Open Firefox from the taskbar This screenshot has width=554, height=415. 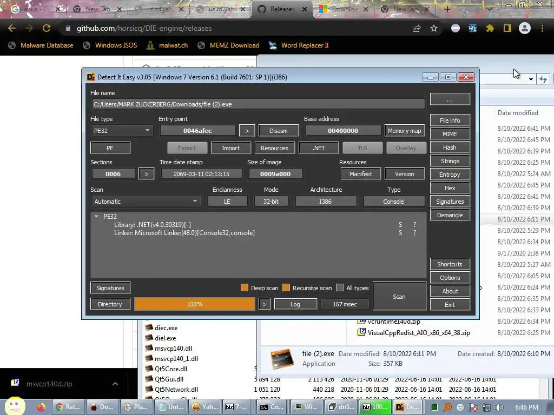(41, 407)
